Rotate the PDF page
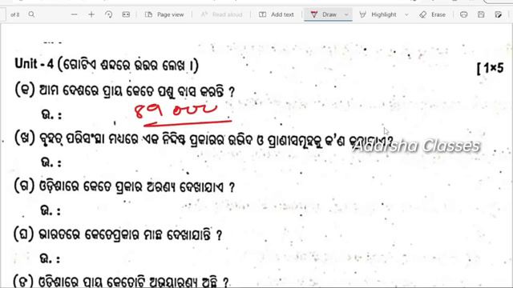513x288 pixels. click(109, 14)
